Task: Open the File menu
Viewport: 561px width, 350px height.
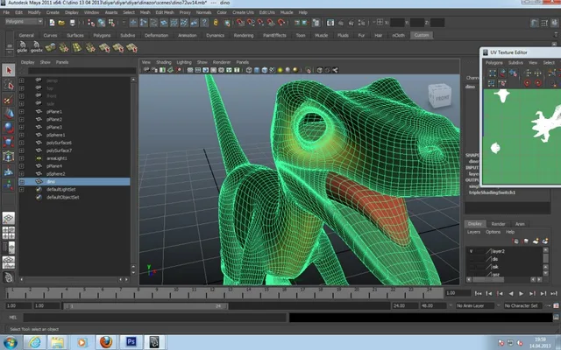Action: 6,12
